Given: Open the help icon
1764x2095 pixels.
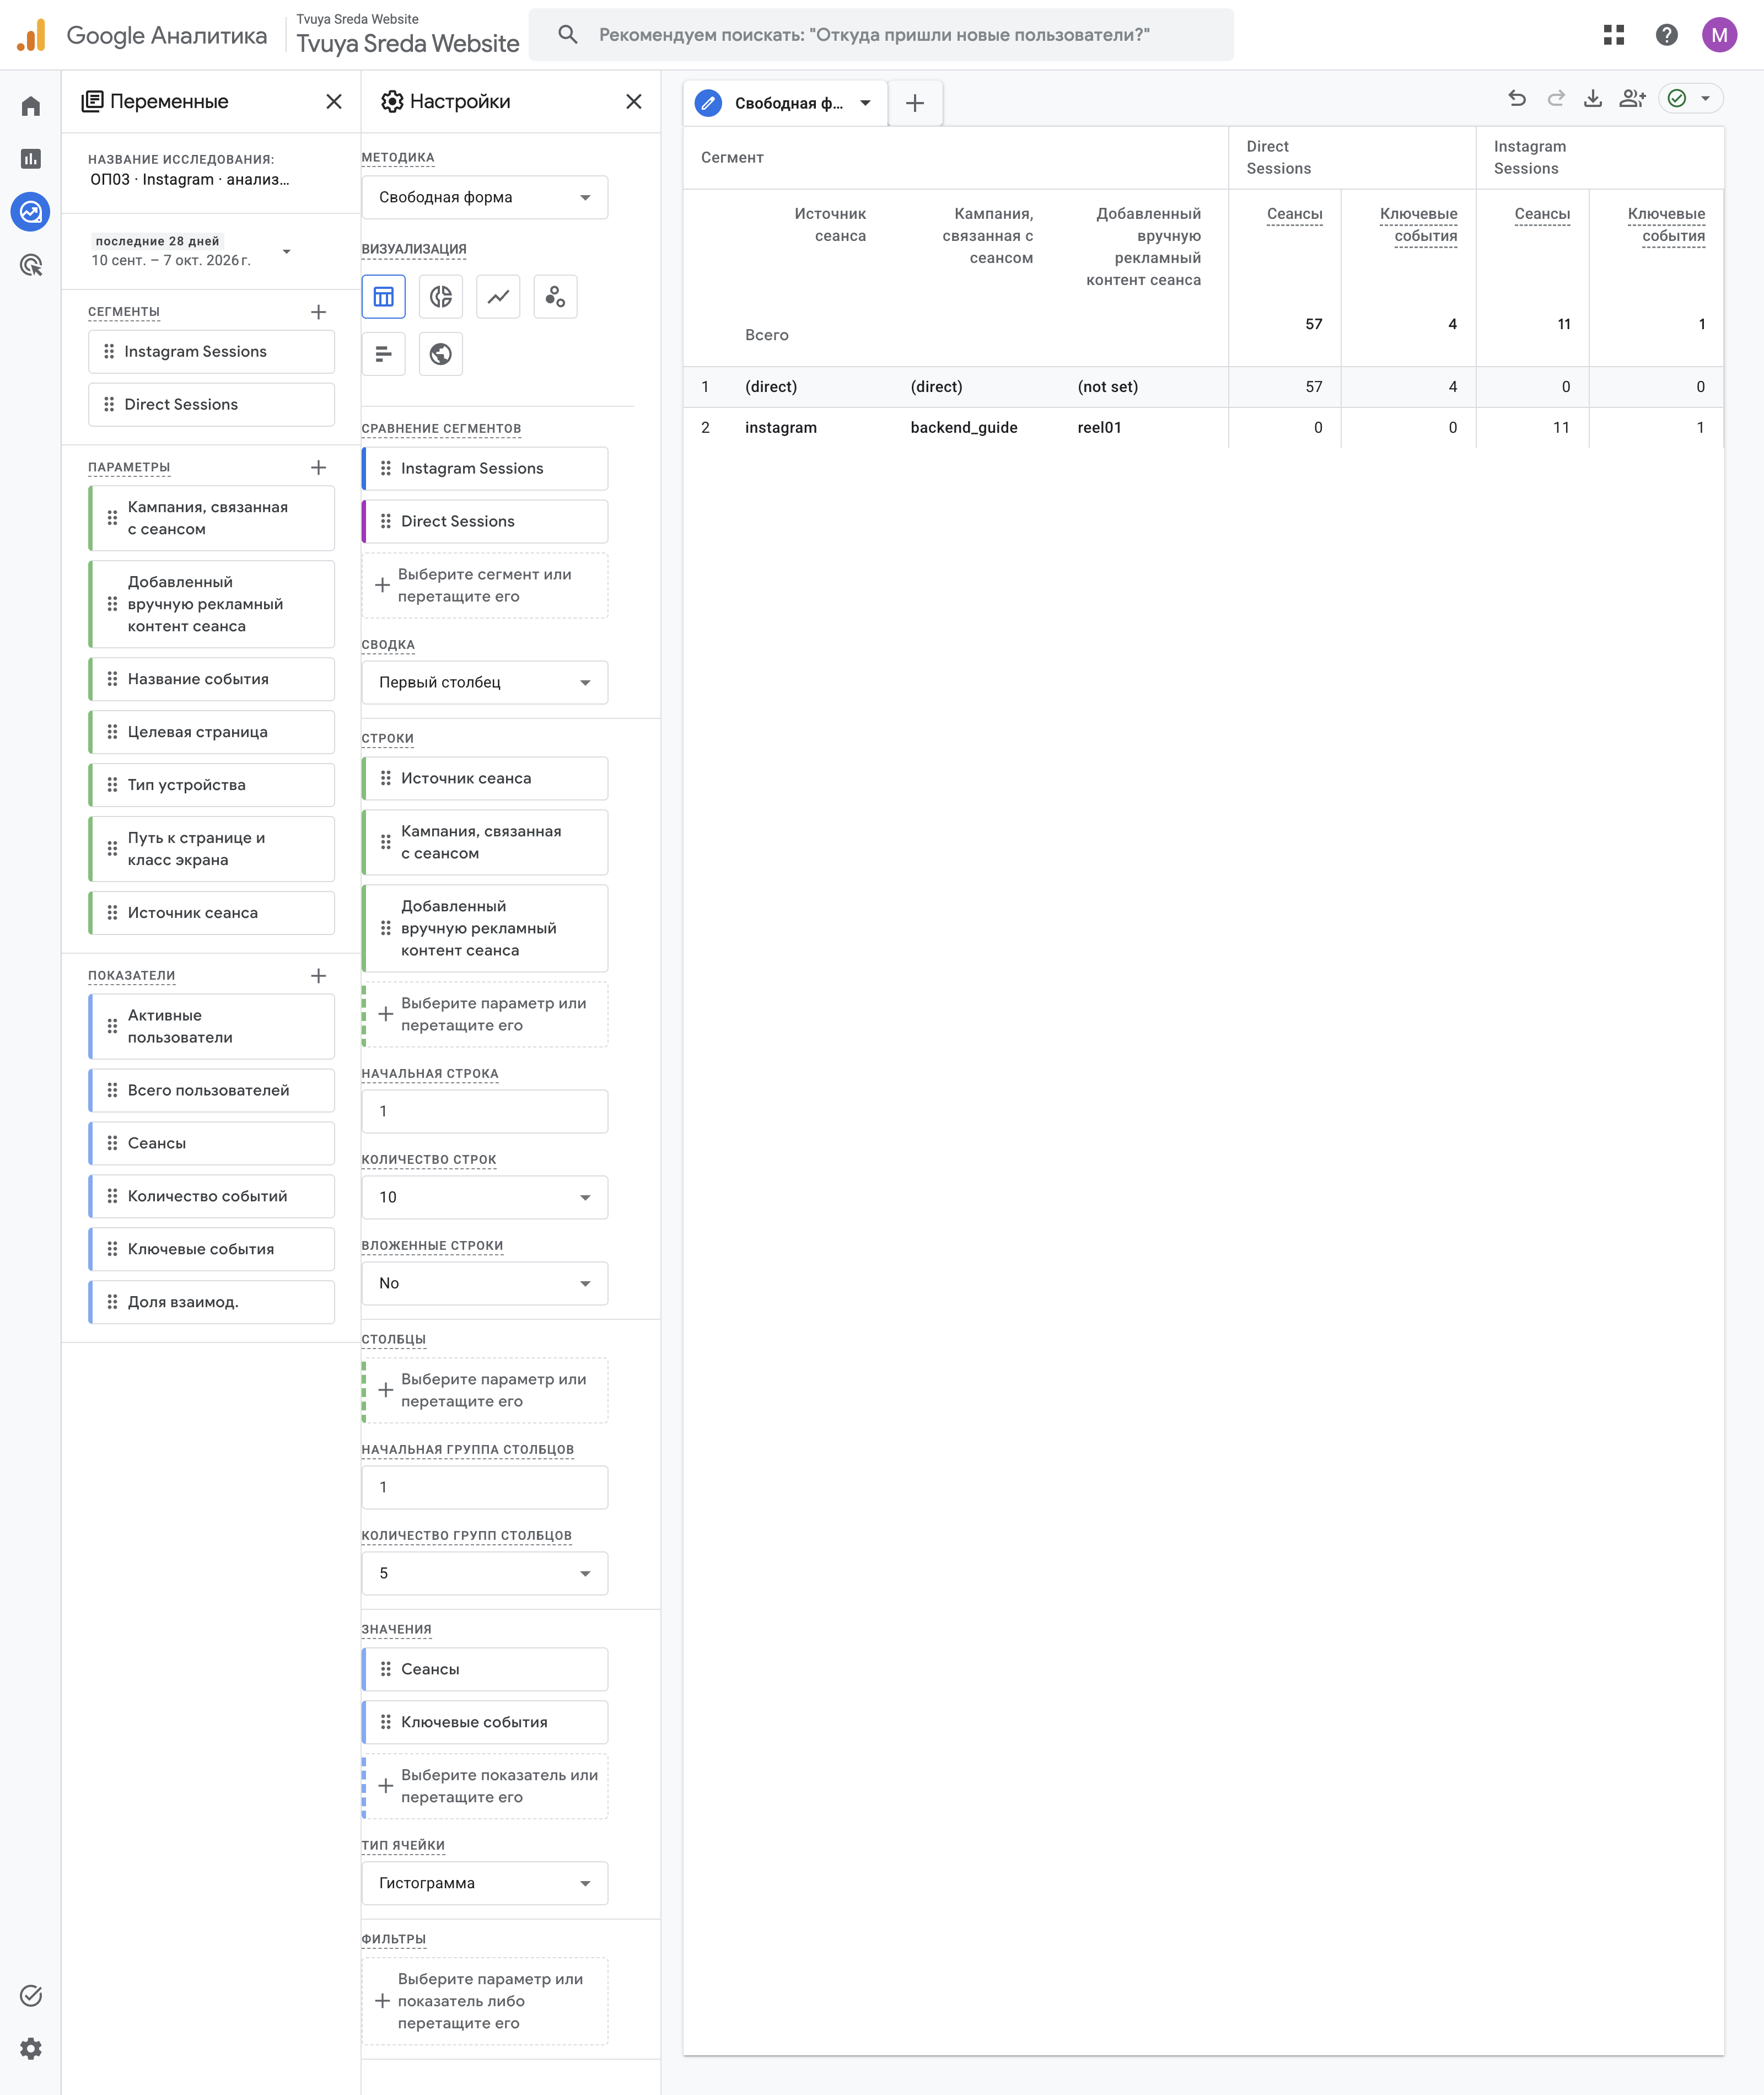Looking at the screenshot, I should (x=1666, y=35).
